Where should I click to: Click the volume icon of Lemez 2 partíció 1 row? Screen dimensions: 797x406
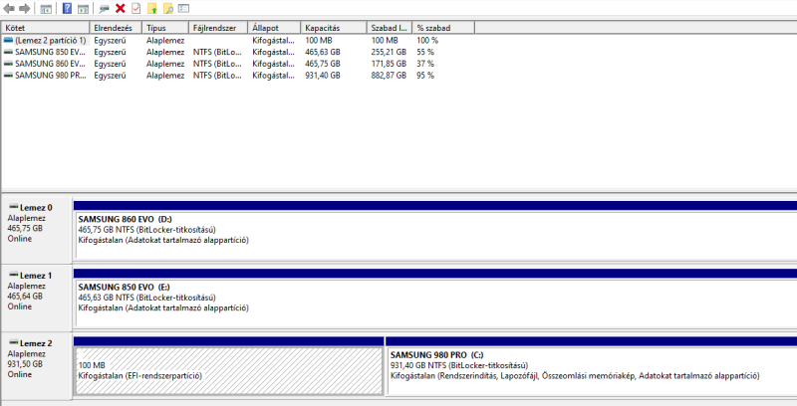click(x=8, y=40)
